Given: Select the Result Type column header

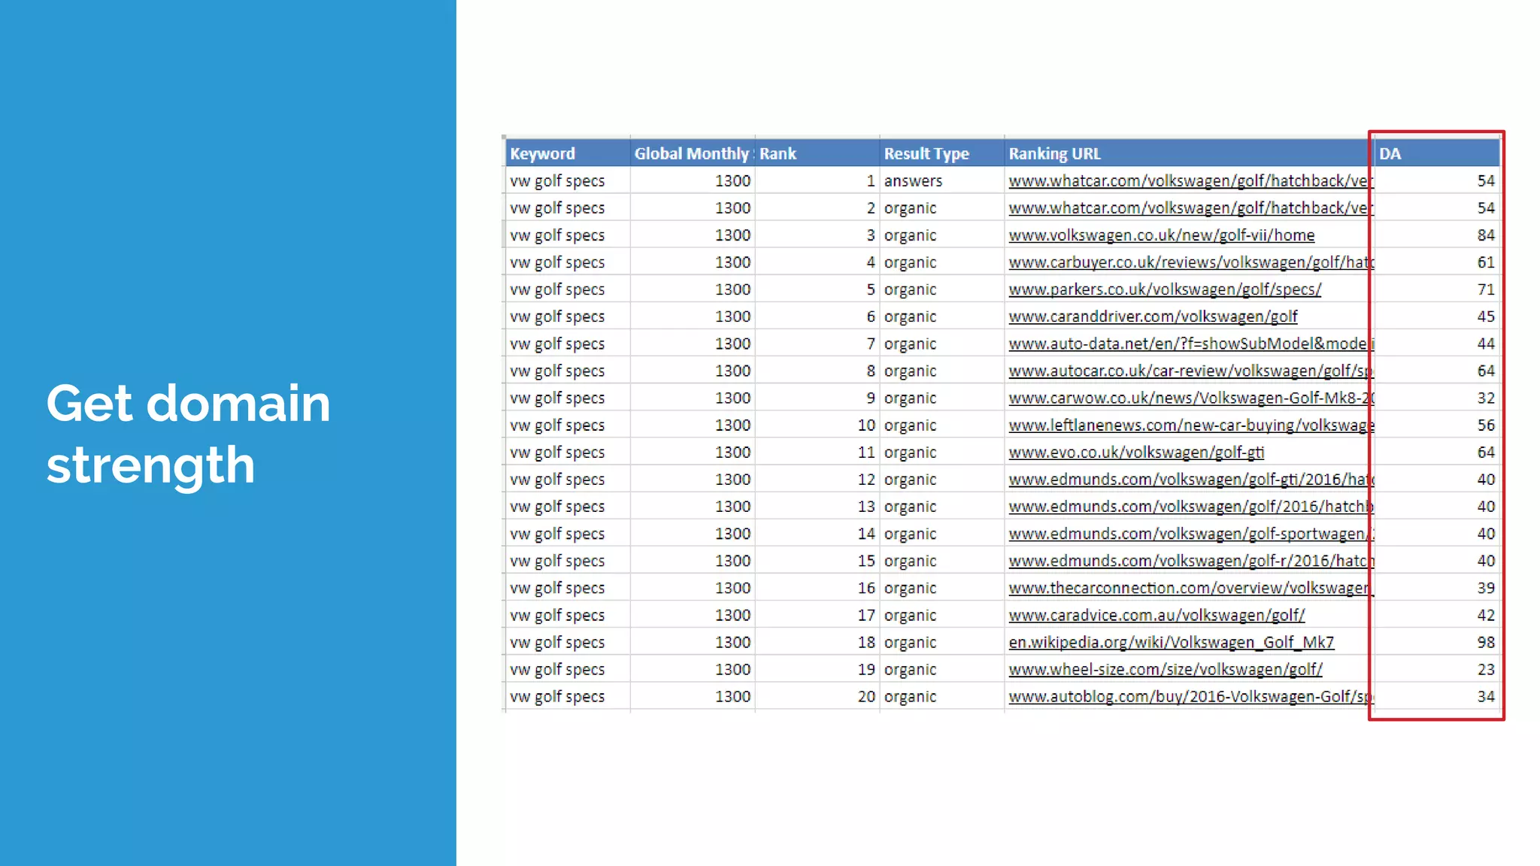Looking at the screenshot, I should click(x=942, y=153).
